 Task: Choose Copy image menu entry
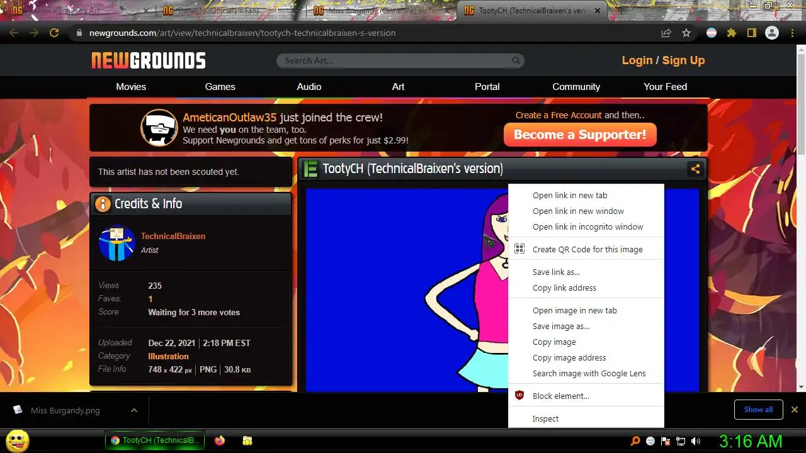(x=586, y=342)
